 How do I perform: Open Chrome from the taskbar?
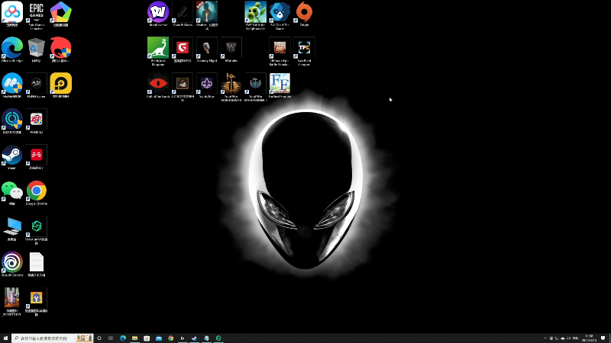(170, 338)
